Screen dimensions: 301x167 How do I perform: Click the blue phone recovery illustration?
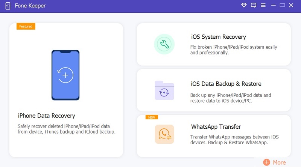(65, 75)
